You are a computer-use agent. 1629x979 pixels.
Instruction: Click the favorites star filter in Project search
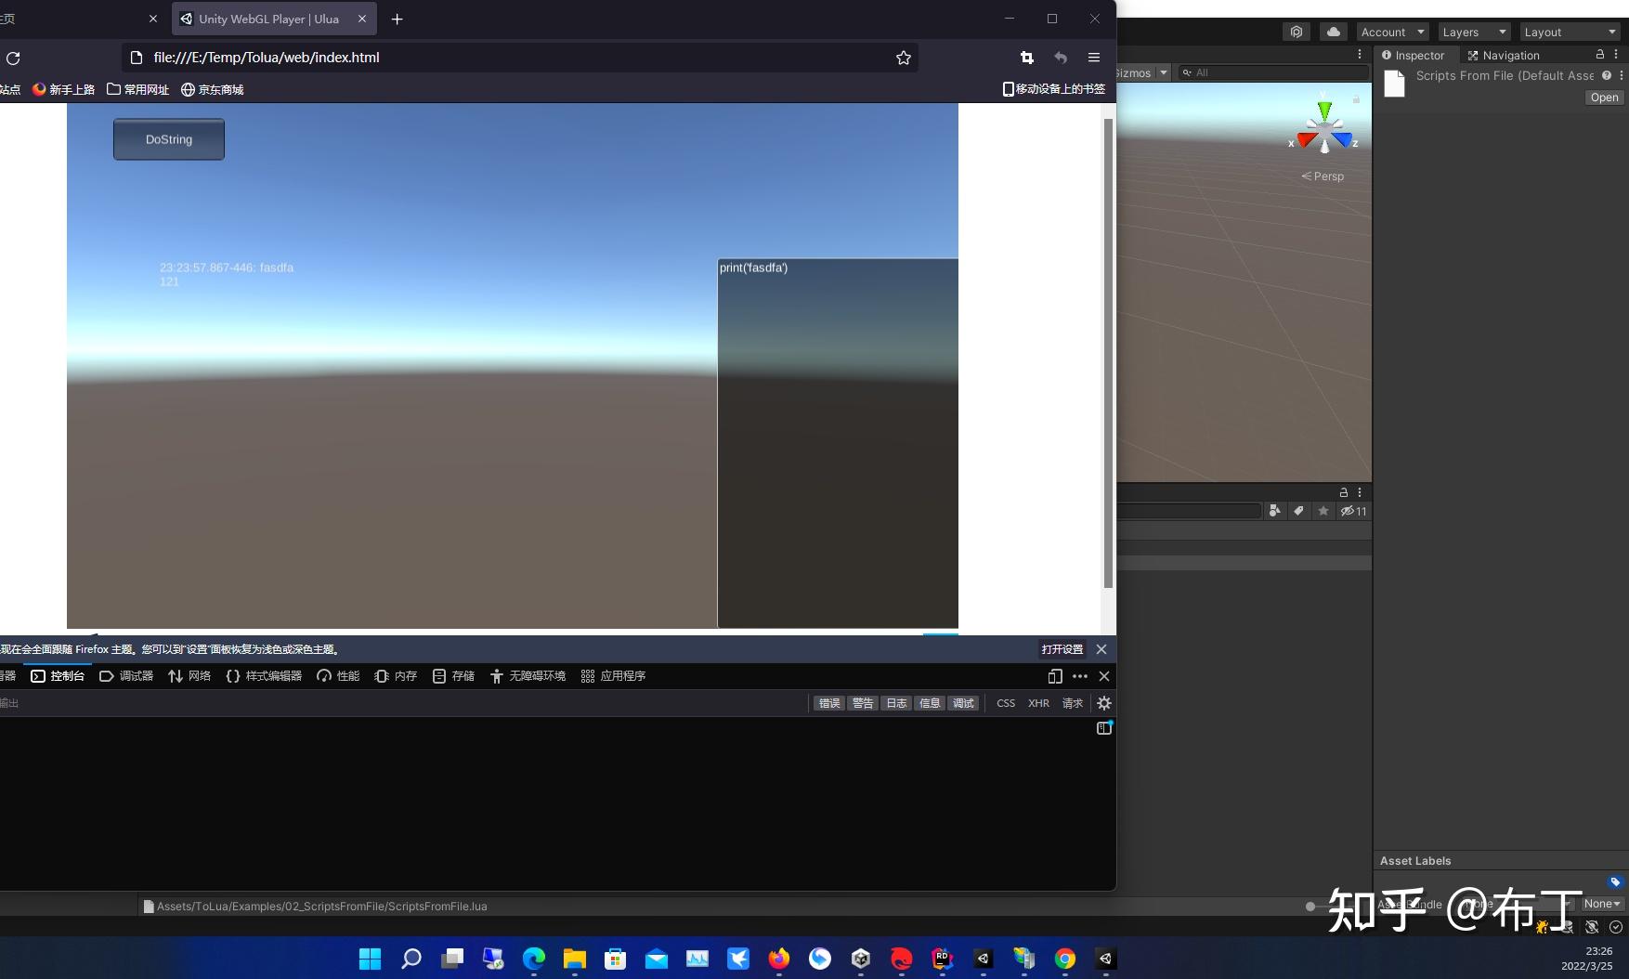pos(1323,511)
